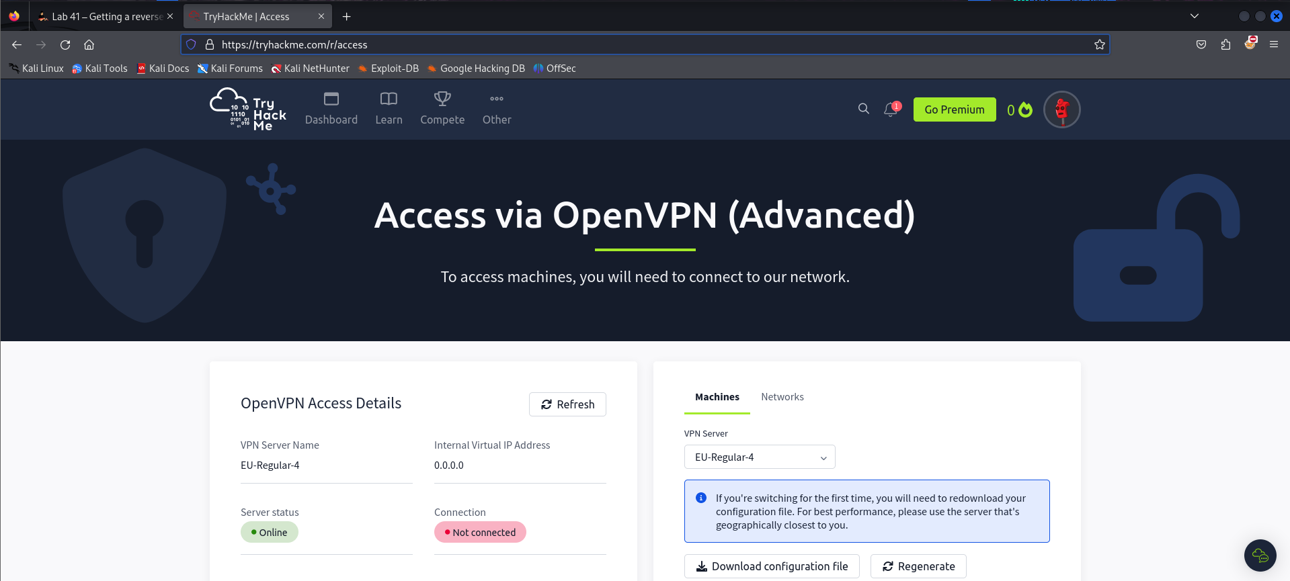Click the Online server status badge
The image size is (1290, 581).
tap(270, 532)
